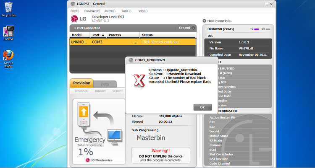This screenshot has height=168, width=315.
Task: Open Data(D) menu
Action: (x=110, y=11)
